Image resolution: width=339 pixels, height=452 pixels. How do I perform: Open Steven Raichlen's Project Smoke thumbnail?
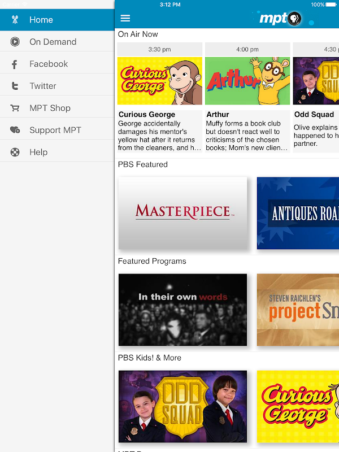298,310
